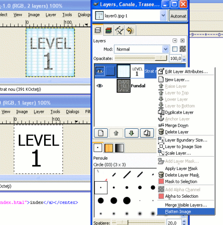Select the largest hard round brush

click(127, 200)
